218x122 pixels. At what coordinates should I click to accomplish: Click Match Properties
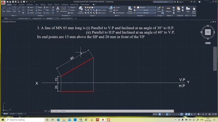pos(130,10)
